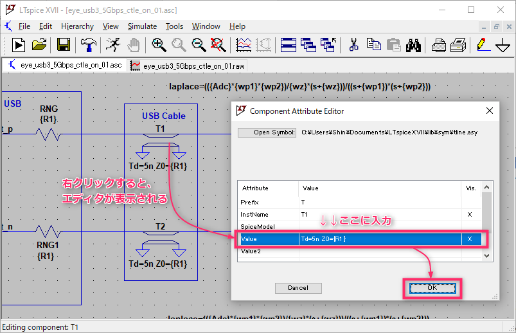Select the Ground symbol tool
The width and height of the screenshot is (516, 333).
tap(503, 45)
